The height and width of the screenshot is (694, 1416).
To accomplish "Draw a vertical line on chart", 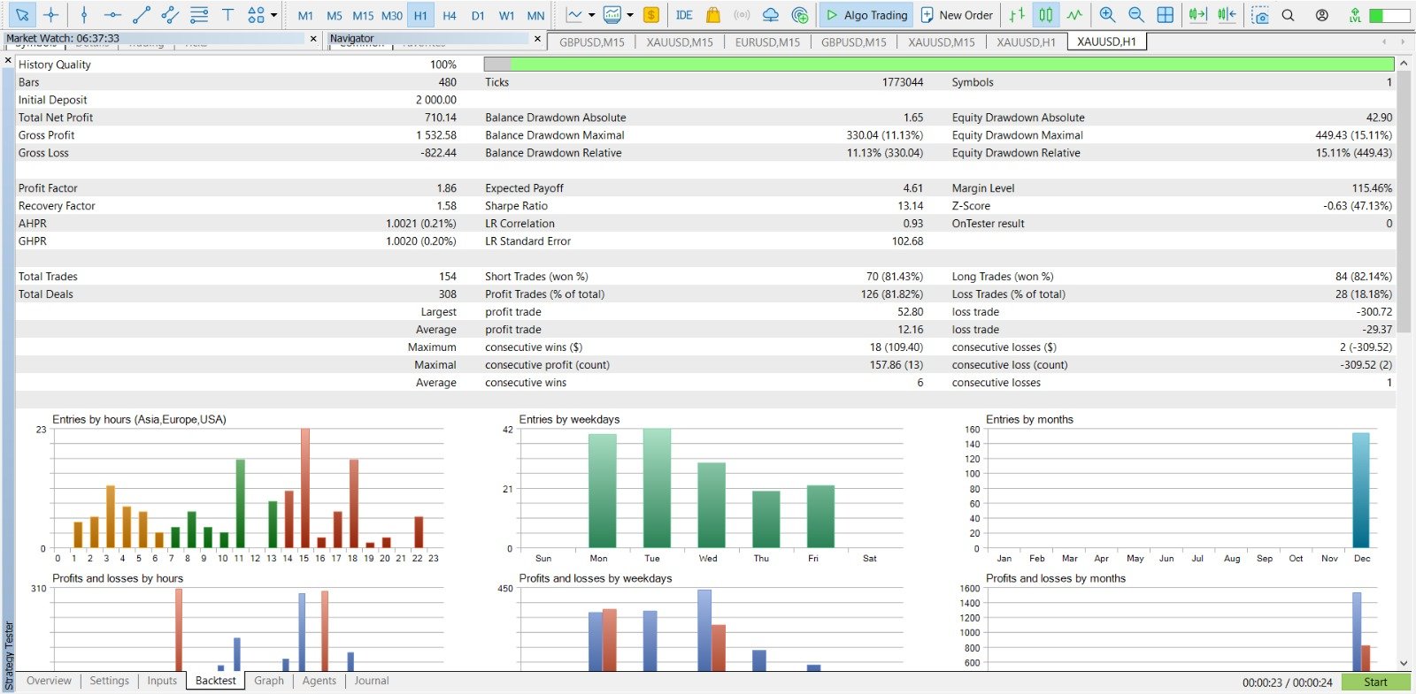I will coord(84,15).
